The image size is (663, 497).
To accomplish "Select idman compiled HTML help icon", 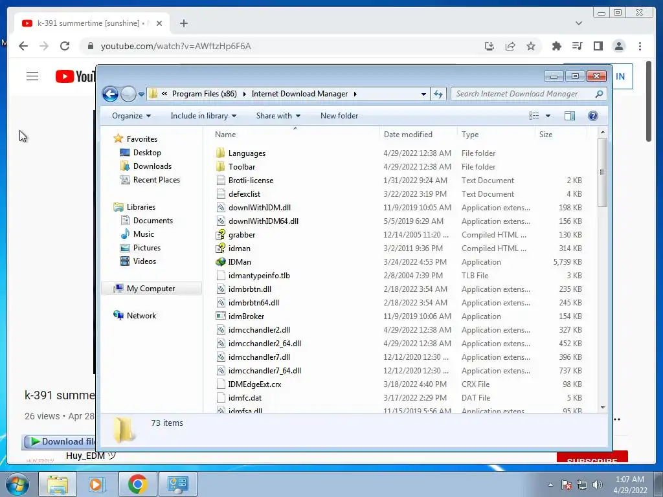I will [x=220, y=248].
